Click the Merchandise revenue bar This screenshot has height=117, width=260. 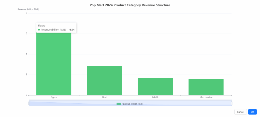coord(206,87)
